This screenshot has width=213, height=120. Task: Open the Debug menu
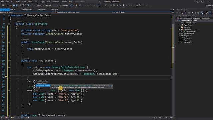click(30, 2)
